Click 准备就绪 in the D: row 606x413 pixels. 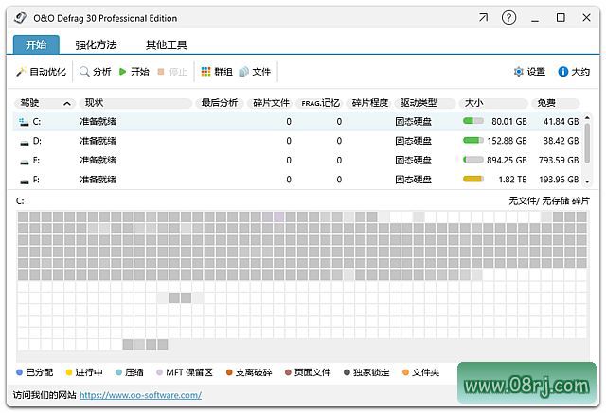[98, 141]
